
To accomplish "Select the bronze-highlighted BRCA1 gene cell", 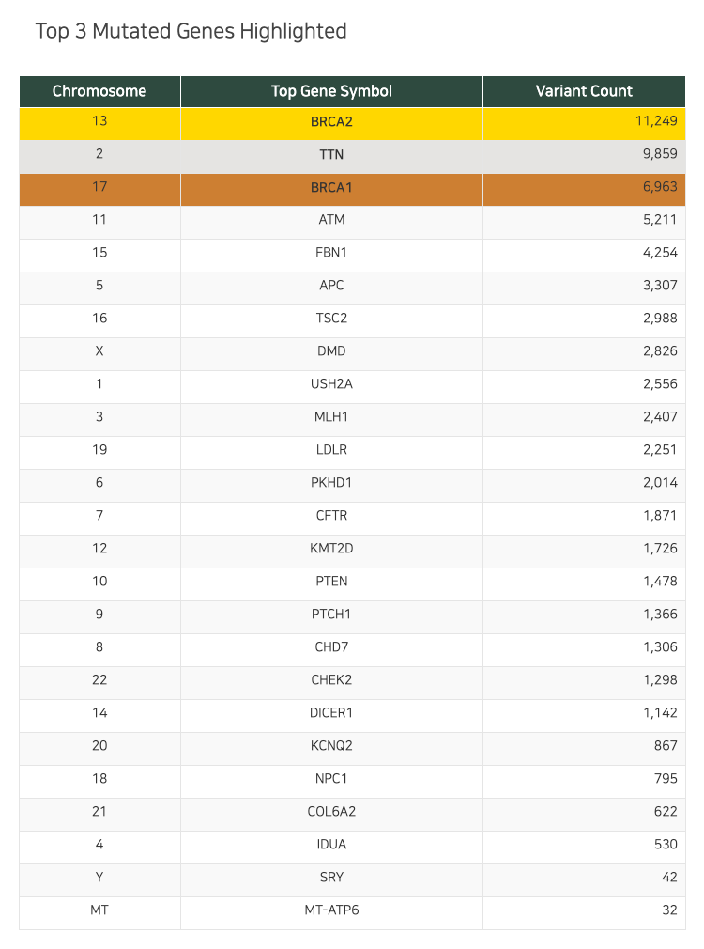I will click(331, 190).
